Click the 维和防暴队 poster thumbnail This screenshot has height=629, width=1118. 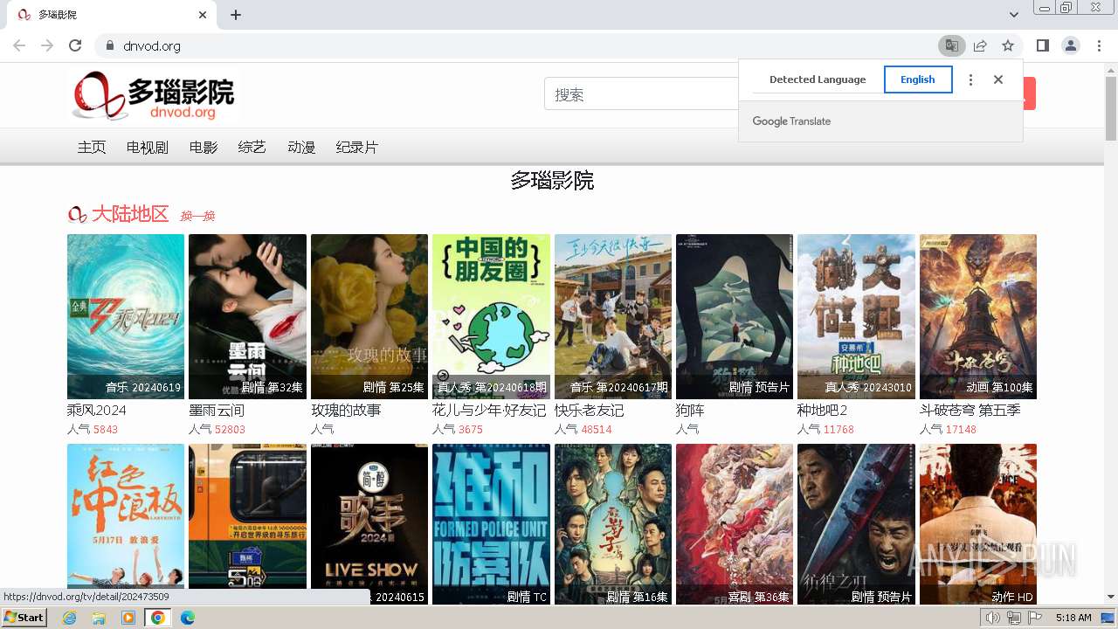(x=491, y=524)
